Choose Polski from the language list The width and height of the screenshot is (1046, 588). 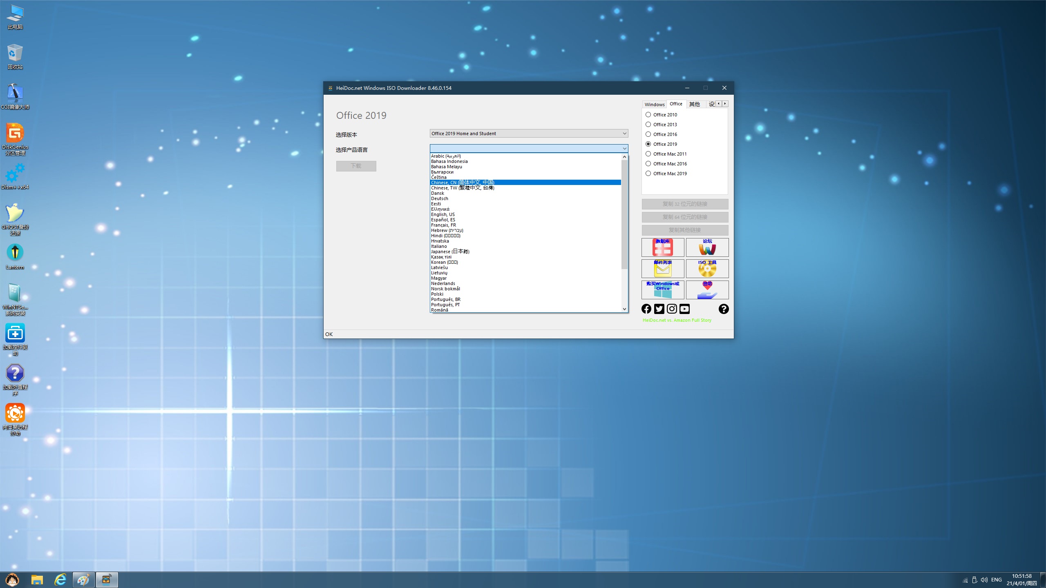525,294
